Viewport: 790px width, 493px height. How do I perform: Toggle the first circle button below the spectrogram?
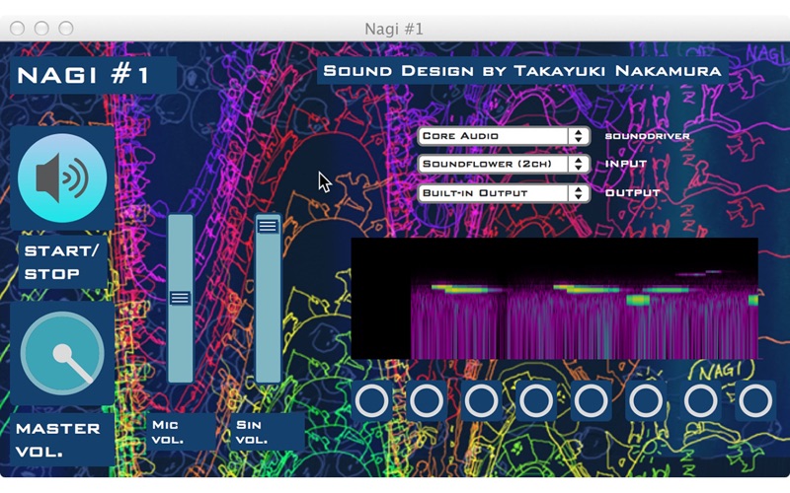[372, 401]
